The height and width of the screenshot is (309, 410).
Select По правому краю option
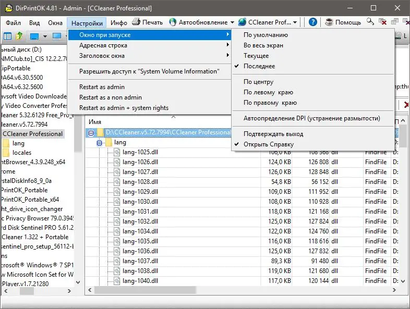tap(313, 103)
